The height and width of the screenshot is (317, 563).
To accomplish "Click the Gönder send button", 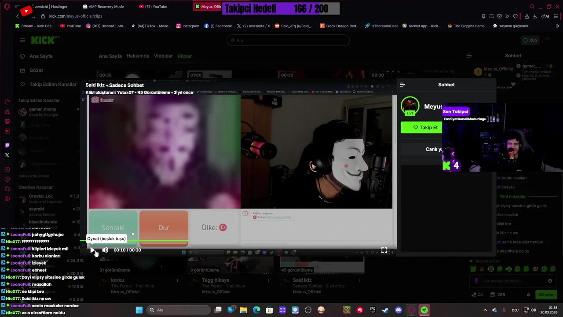I will (x=546, y=295).
